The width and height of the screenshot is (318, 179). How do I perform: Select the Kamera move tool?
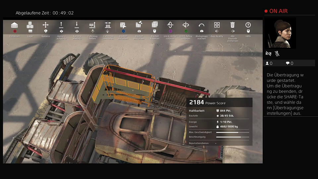[46, 26]
